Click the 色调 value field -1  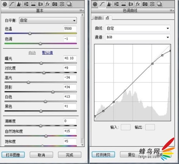pyautogui.click(x=70, y=39)
